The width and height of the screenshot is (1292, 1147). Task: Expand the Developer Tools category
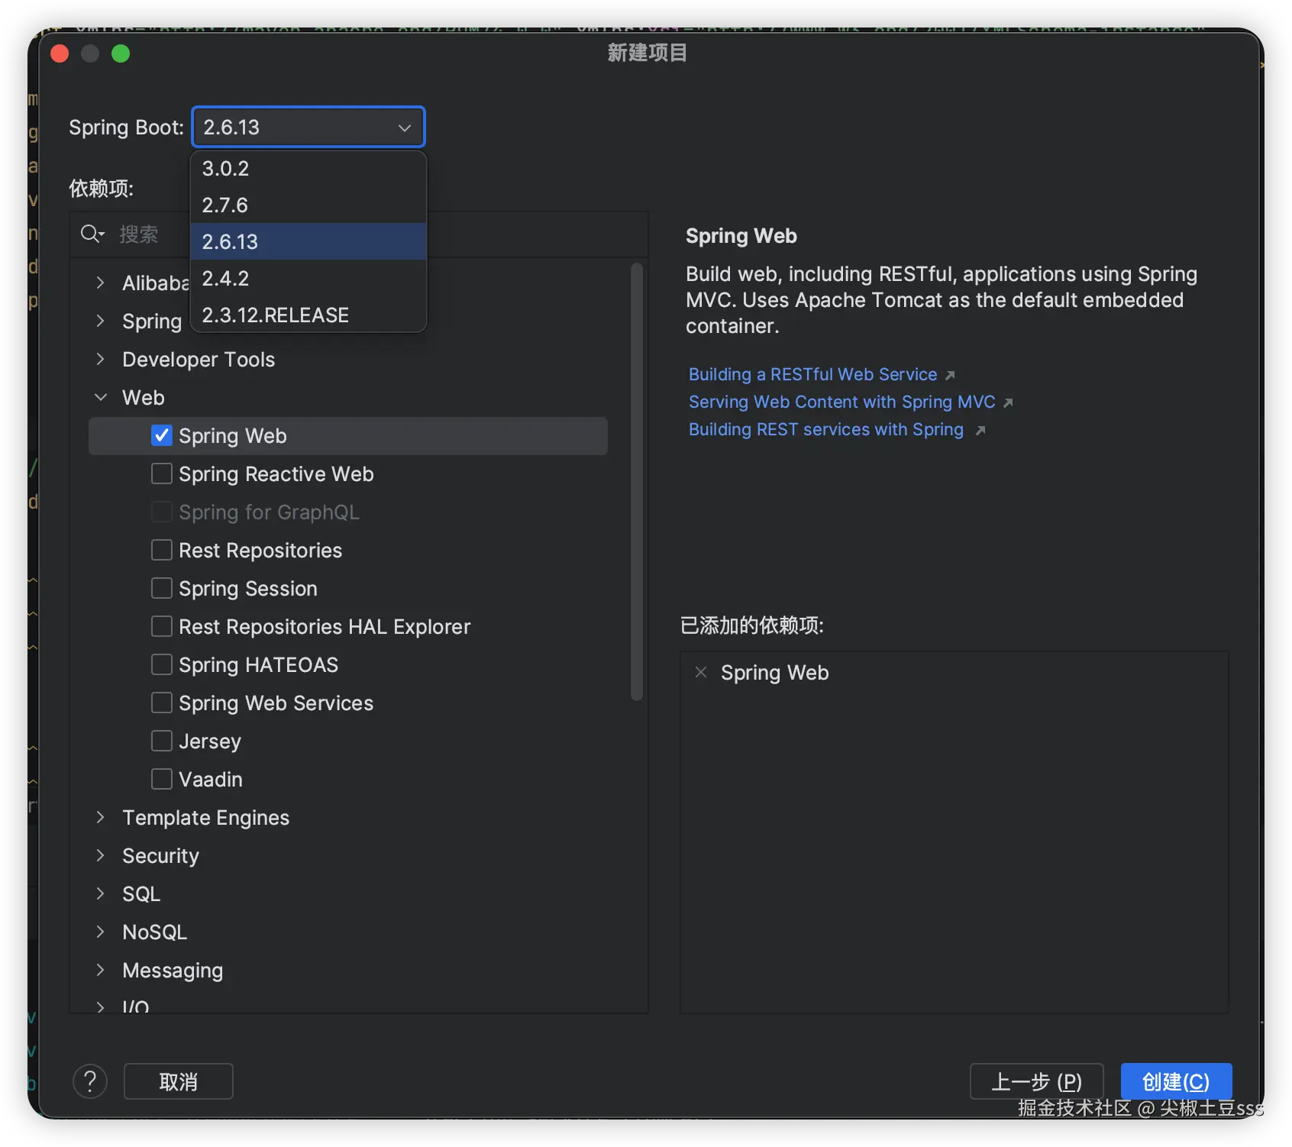(x=100, y=359)
